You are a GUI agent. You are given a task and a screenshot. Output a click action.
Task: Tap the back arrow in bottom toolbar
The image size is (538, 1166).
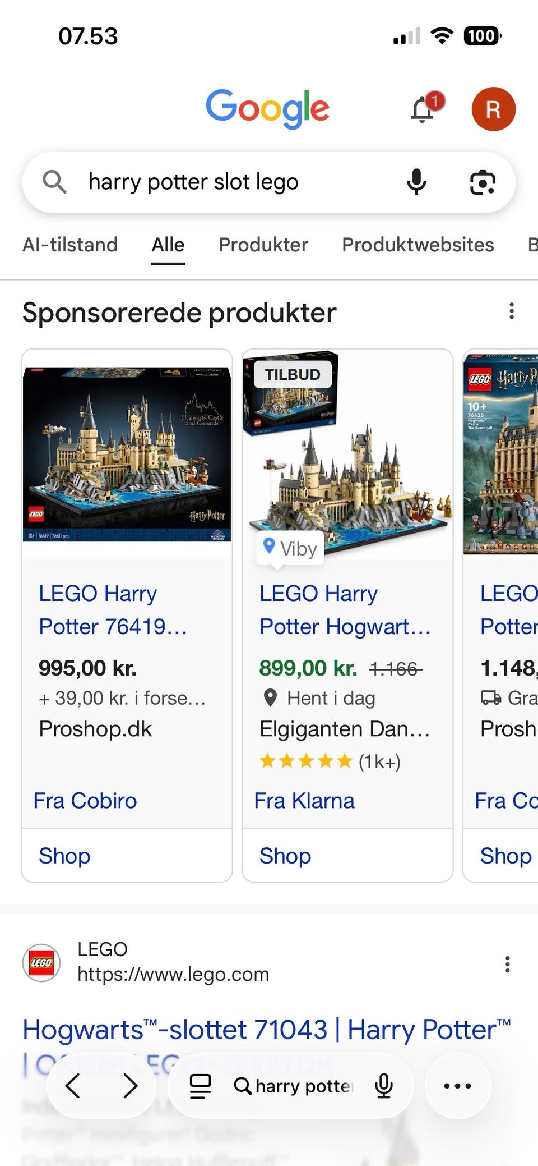click(x=73, y=1086)
